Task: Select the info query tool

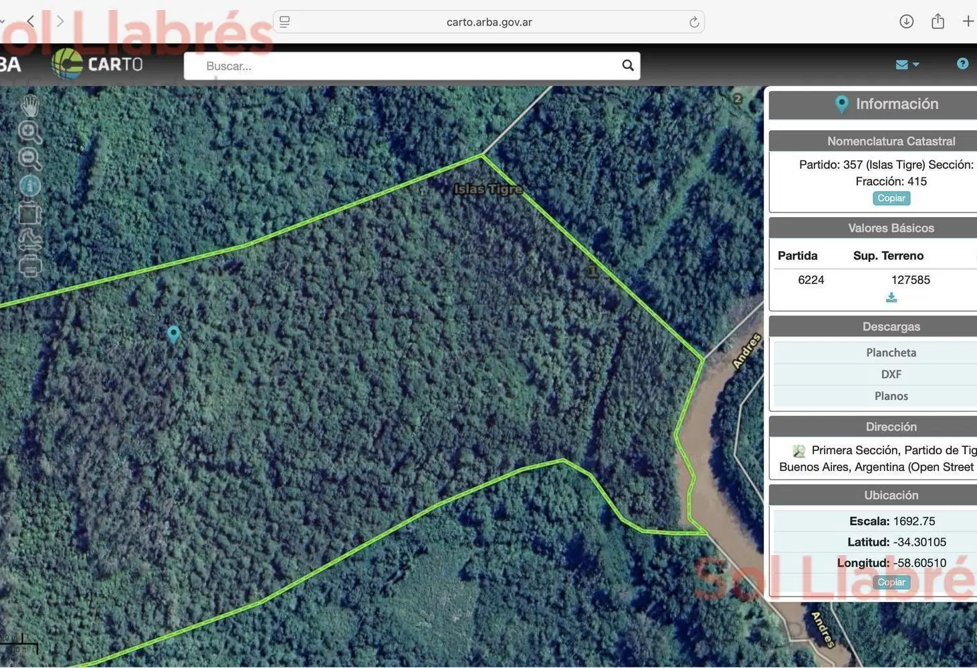Action: click(30, 185)
